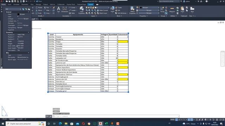Click Create block tool
225x126 pixels.
point(118,8)
